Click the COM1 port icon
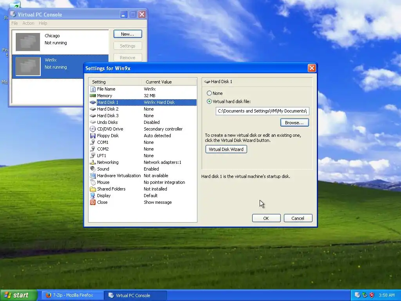Screen dimensions: 401x301 93,142
